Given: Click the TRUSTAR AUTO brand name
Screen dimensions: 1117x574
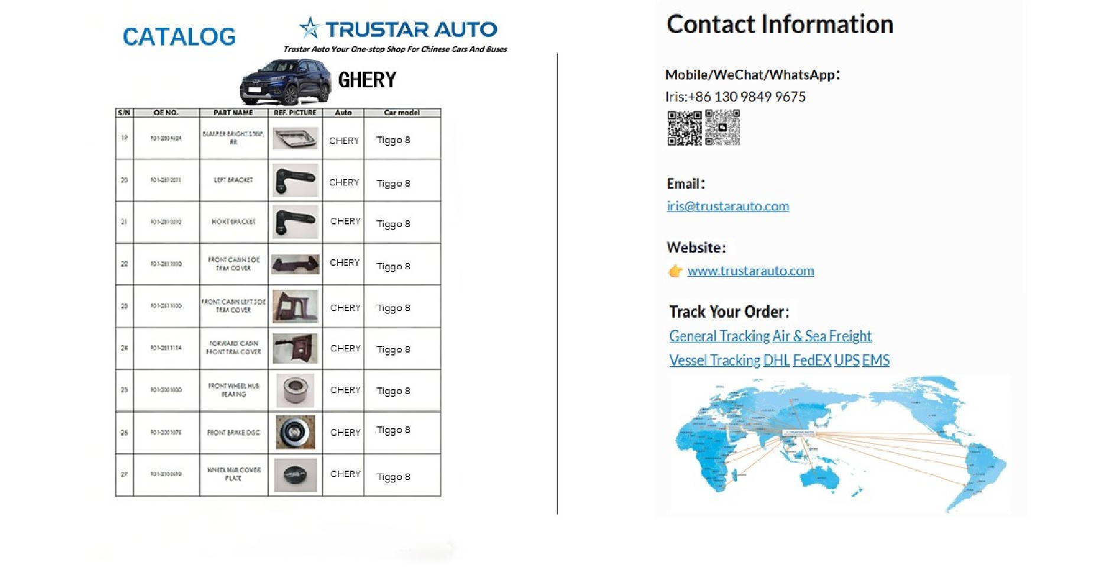Looking at the screenshot, I should pyautogui.click(x=411, y=29).
